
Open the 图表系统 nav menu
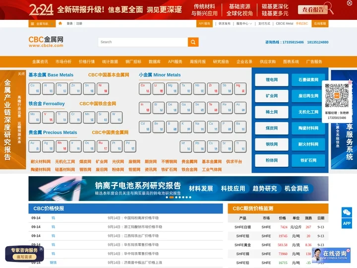click(x=291, y=62)
